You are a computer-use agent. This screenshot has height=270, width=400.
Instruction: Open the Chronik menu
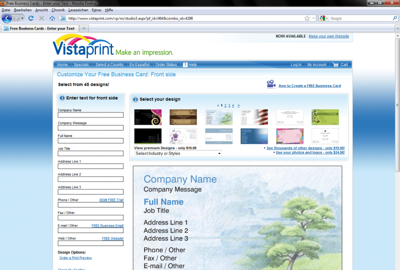(x=58, y=10)
